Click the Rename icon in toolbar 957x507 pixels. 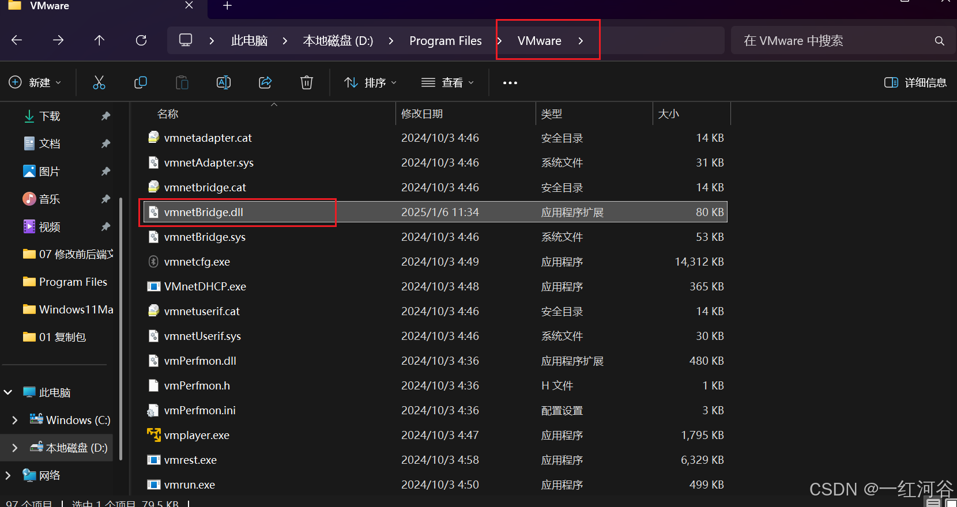click(x=224, y=82)
